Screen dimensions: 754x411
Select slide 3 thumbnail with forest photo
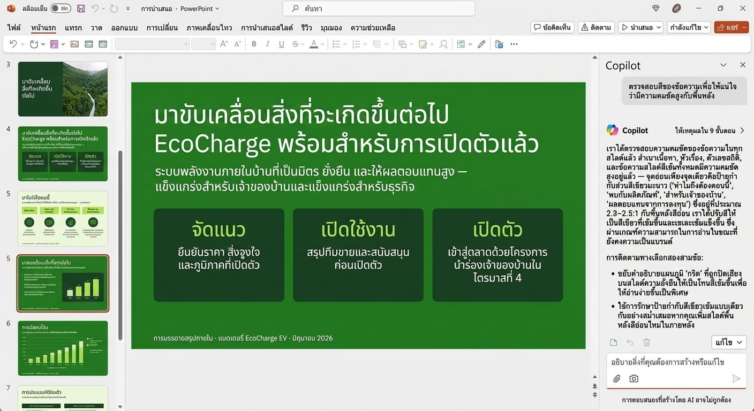click(x=63, y=89)
